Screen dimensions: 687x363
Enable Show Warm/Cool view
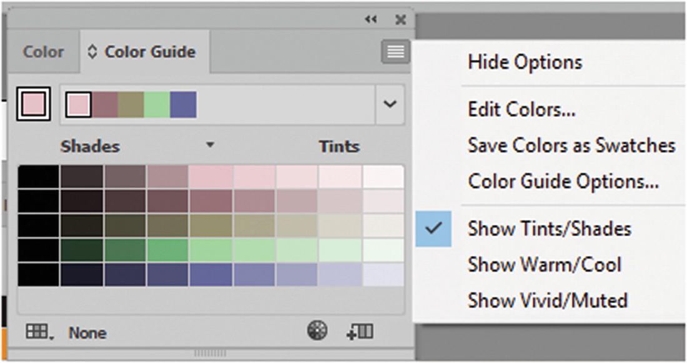(544, 264)
